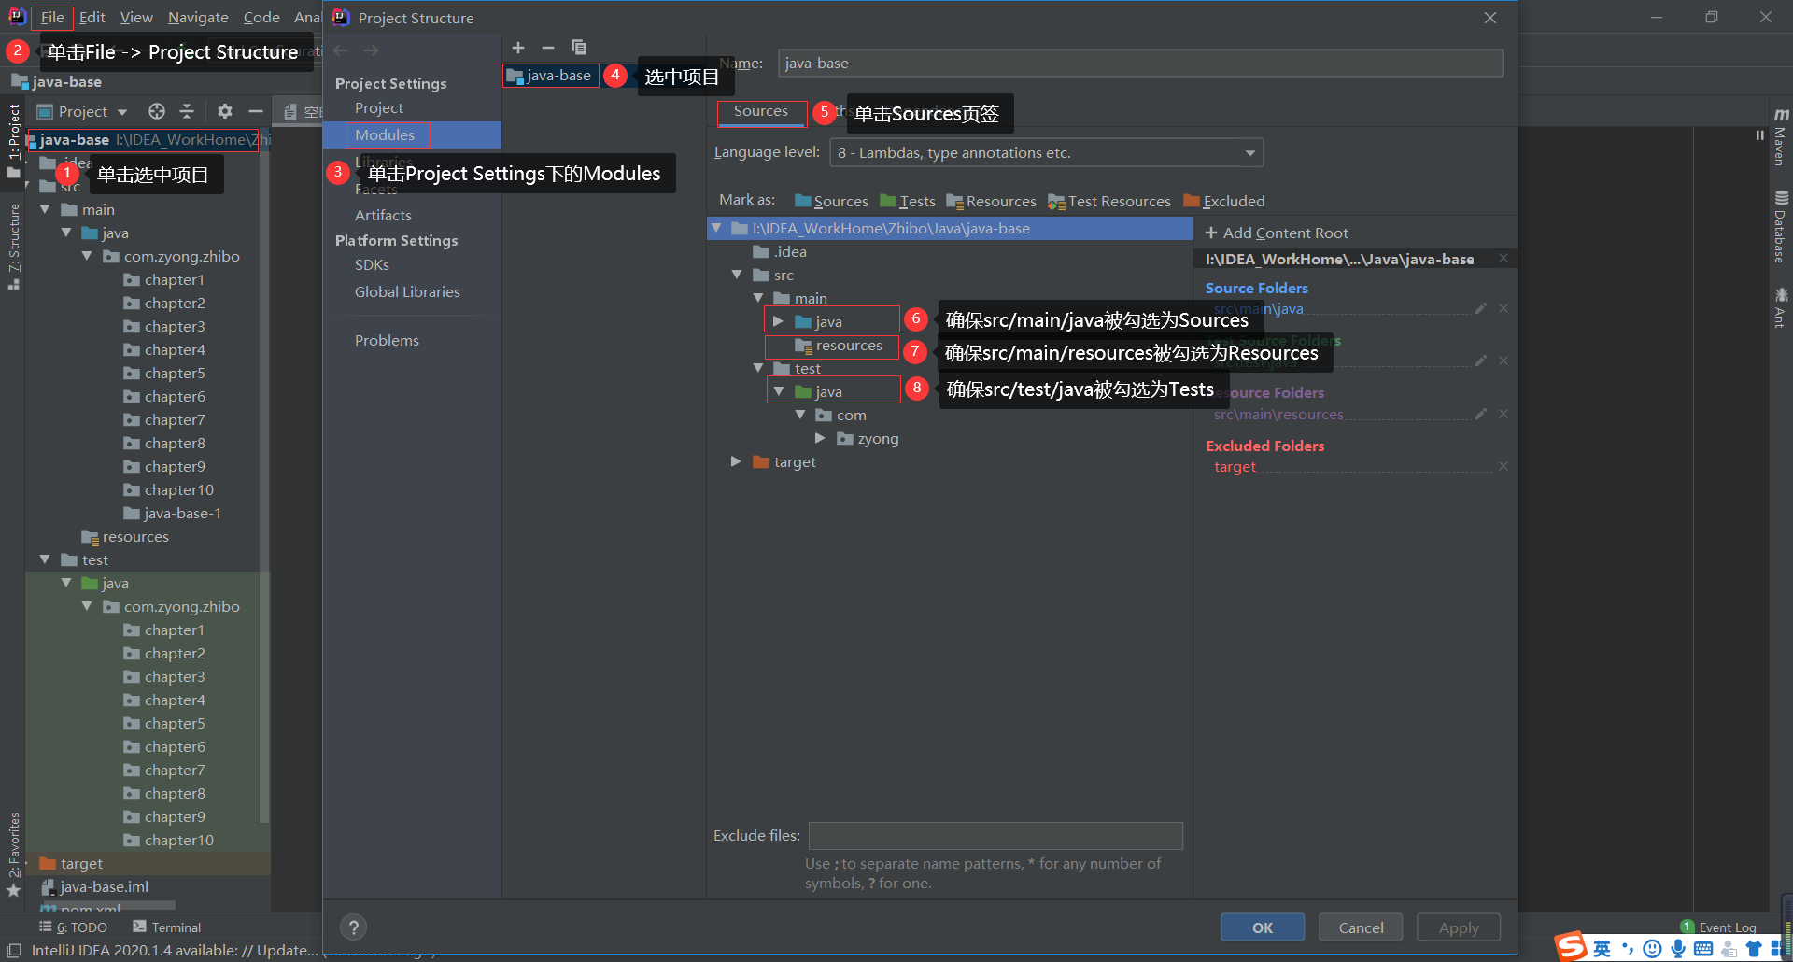Click the Add Content Root plus icon

tap(1211, 233)
